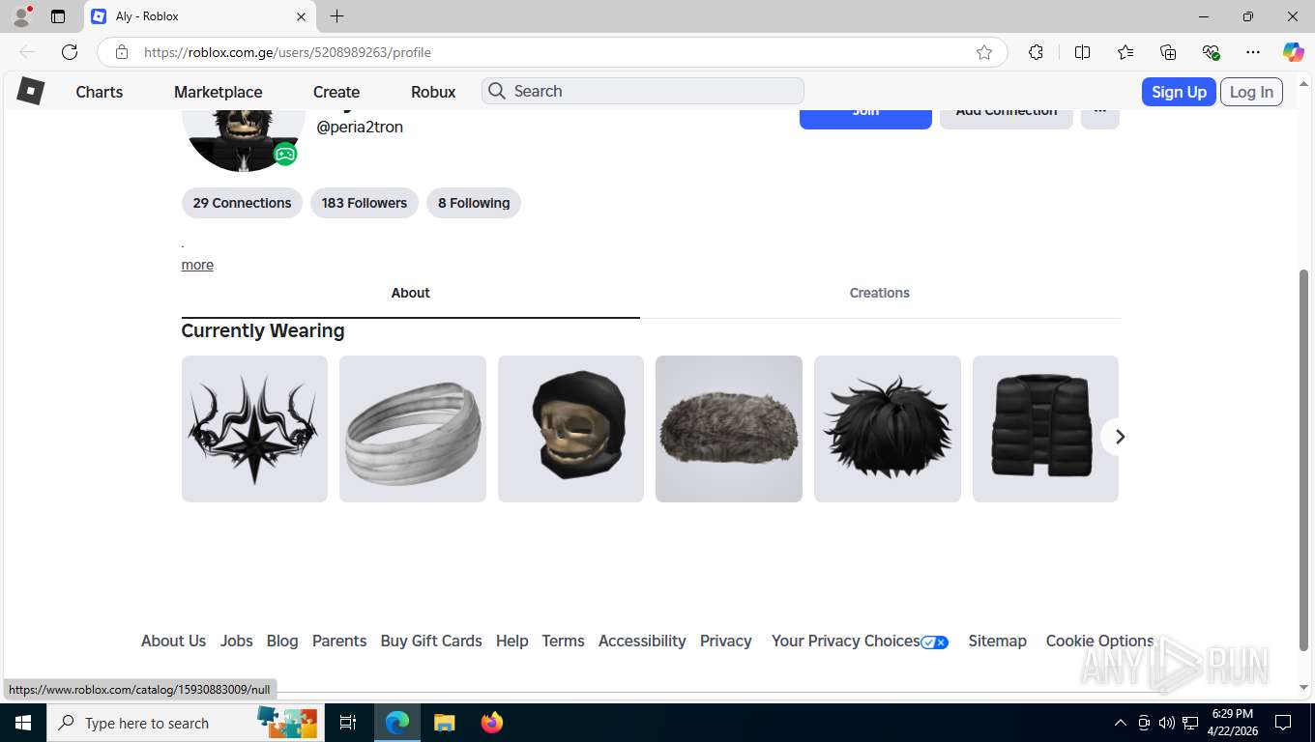The image size is (1315, 742).
Task: Open tab actions menu icon
Action: (x=58, y=16)
